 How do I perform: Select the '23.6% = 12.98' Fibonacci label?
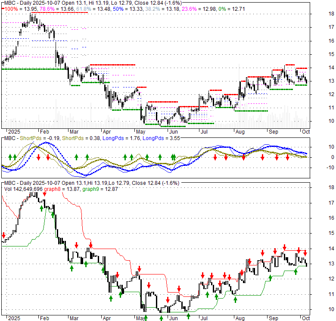pyautogui.click(x=199, y=9)
